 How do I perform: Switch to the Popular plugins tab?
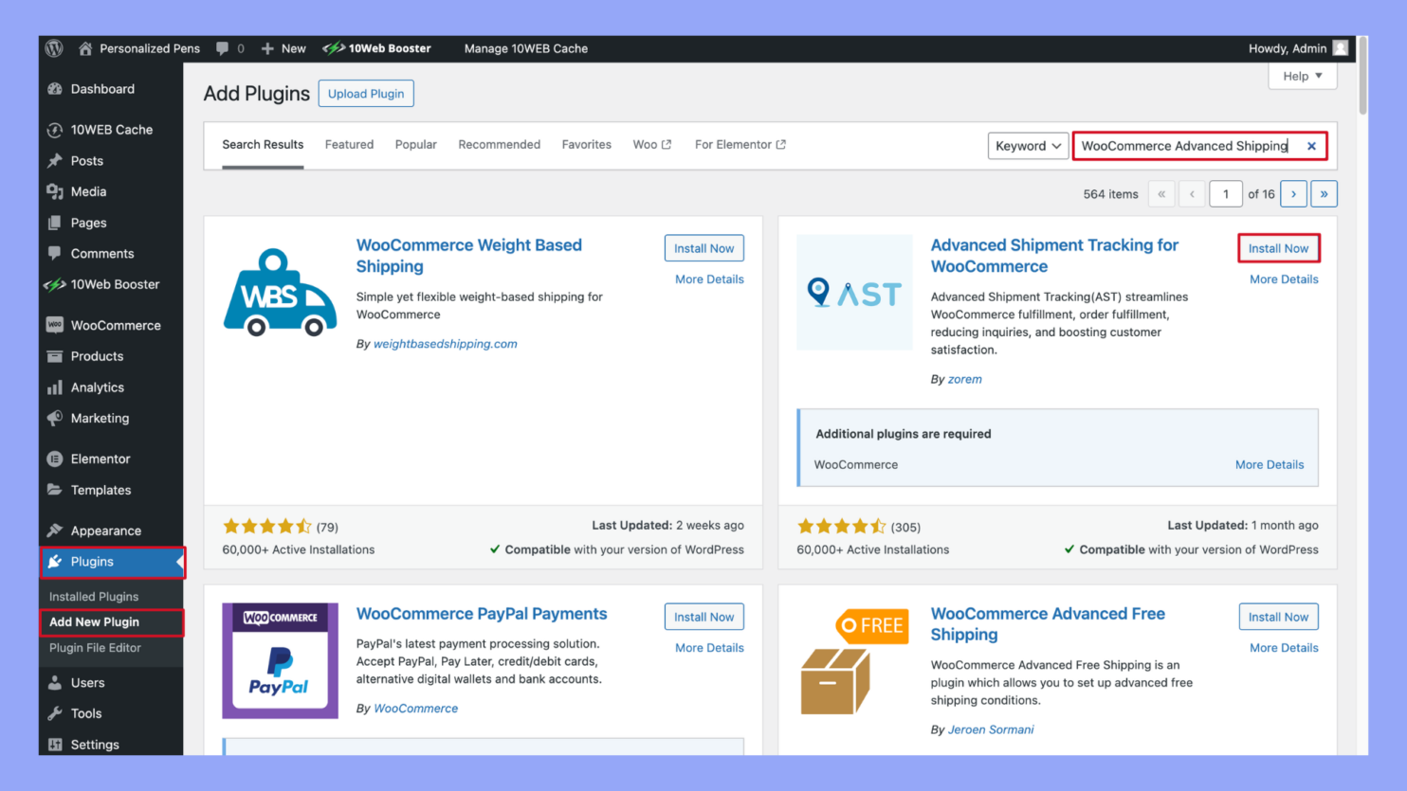click(x=416, y=144)
